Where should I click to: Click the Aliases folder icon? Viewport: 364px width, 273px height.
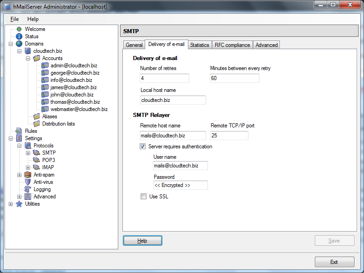coord(36,116)
